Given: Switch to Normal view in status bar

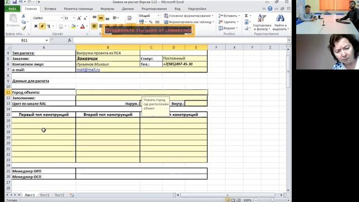Looking at the screenshot, I should click(x=228, y=200).
